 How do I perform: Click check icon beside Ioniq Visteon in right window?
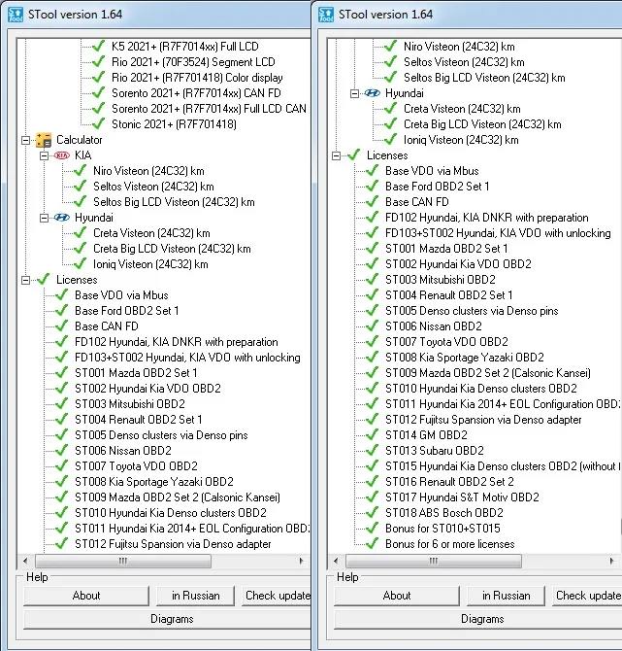click(x=390, y=140)
